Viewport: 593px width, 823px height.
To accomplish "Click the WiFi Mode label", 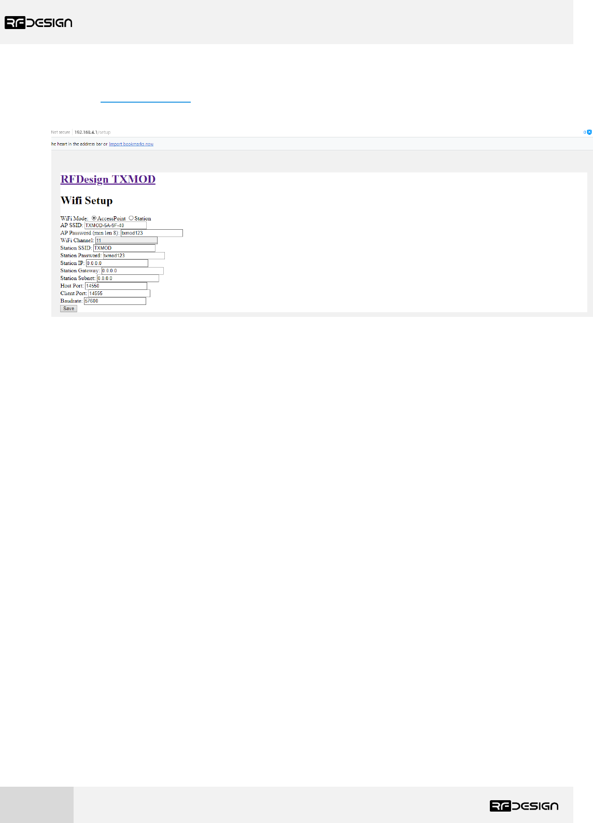I will pos(74,218).
